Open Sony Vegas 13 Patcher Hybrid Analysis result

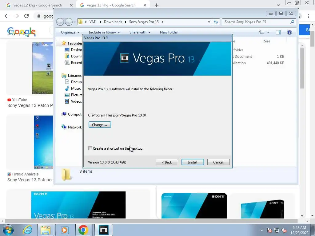(30, 180)
